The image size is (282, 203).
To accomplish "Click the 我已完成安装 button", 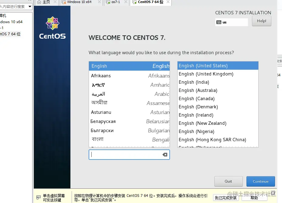I will 226,198.
